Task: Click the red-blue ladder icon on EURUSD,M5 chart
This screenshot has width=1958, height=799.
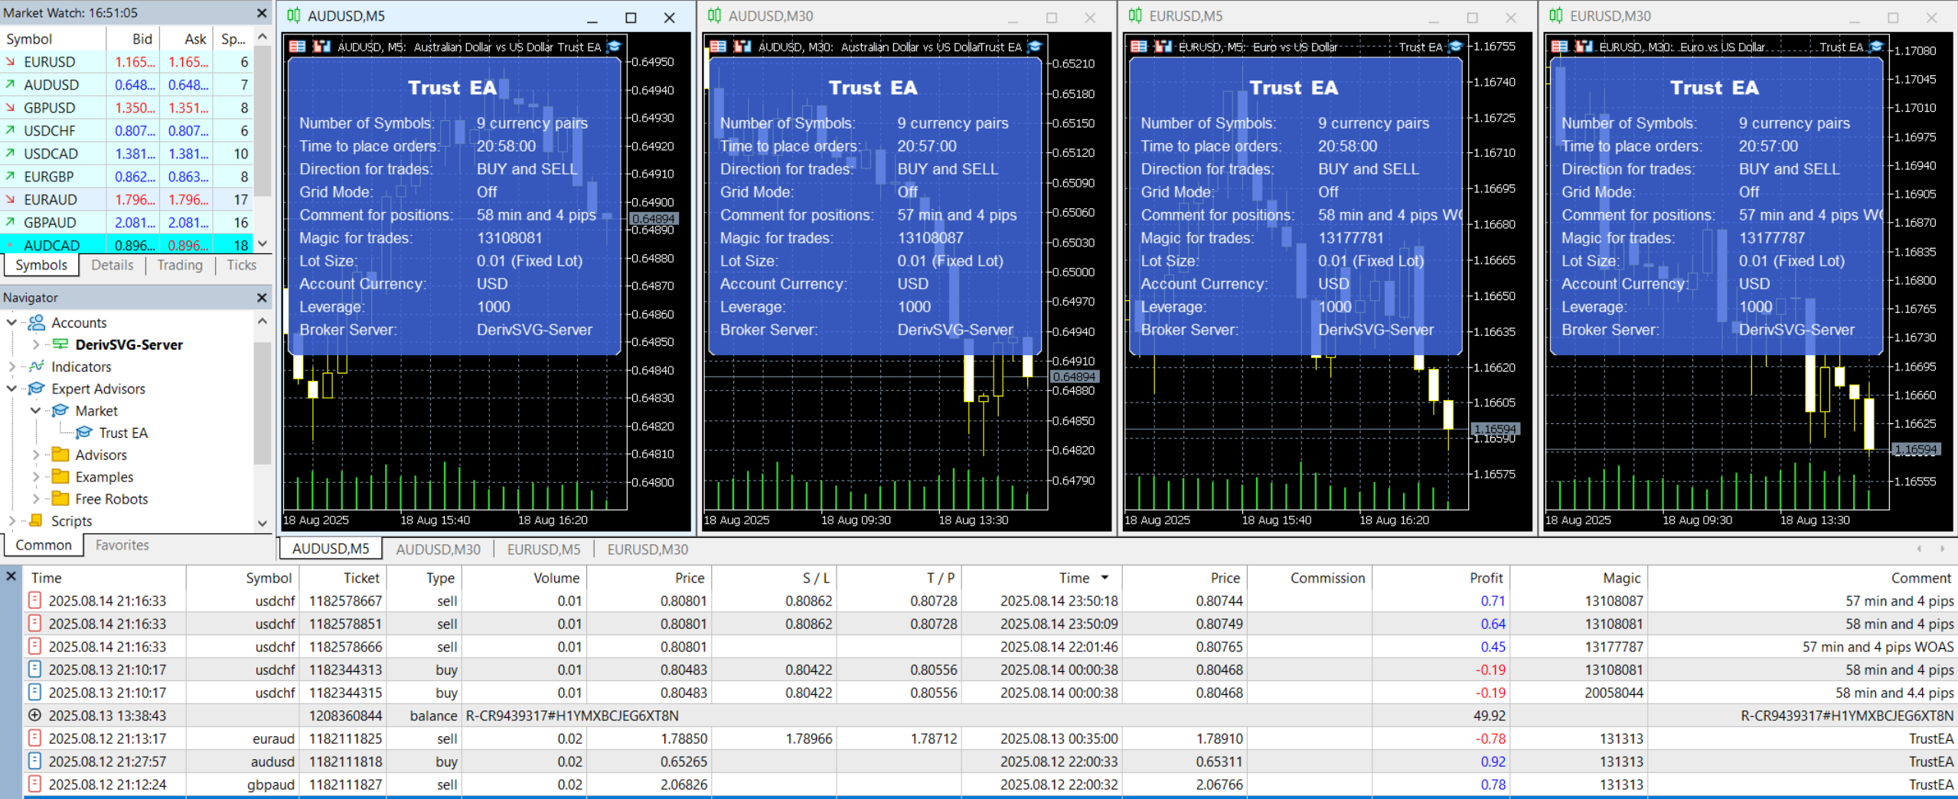Action: click(1163, 47)
